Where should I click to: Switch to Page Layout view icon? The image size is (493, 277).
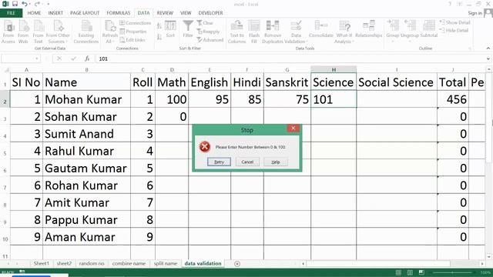(x=410, y=272)
